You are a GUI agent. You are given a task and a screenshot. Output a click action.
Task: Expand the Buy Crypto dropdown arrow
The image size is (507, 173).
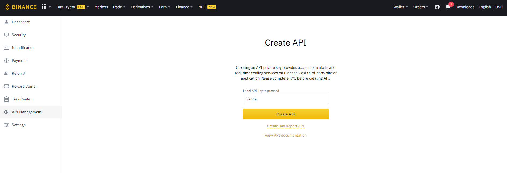(88, 7)
